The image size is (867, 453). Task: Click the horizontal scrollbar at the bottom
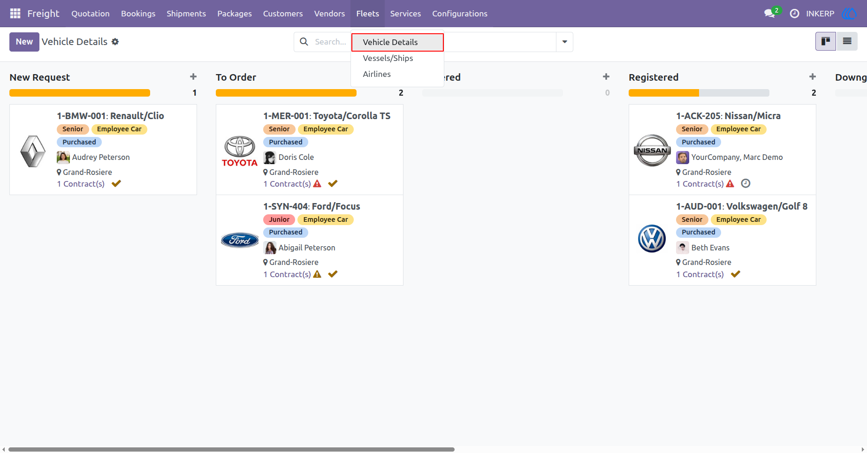(x=231, y=449)
